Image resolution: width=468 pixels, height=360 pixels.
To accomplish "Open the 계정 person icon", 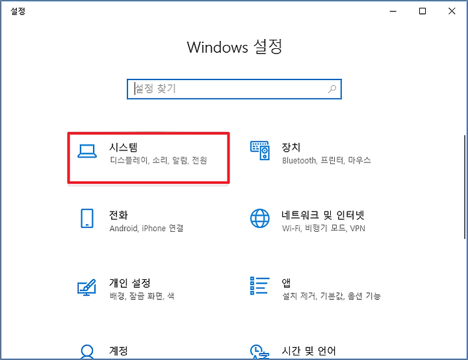I will coord(87,352).
